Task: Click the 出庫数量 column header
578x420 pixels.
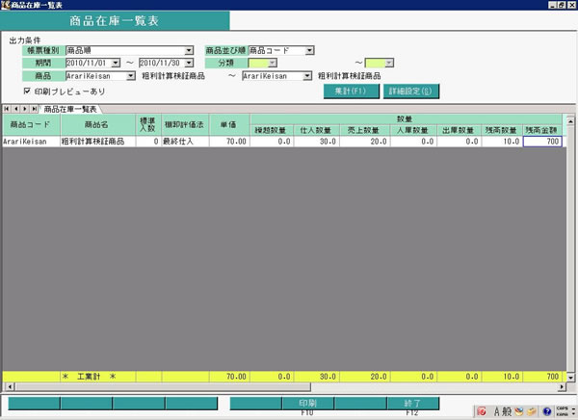Action: pyautogui.click(x=459, y=130)
